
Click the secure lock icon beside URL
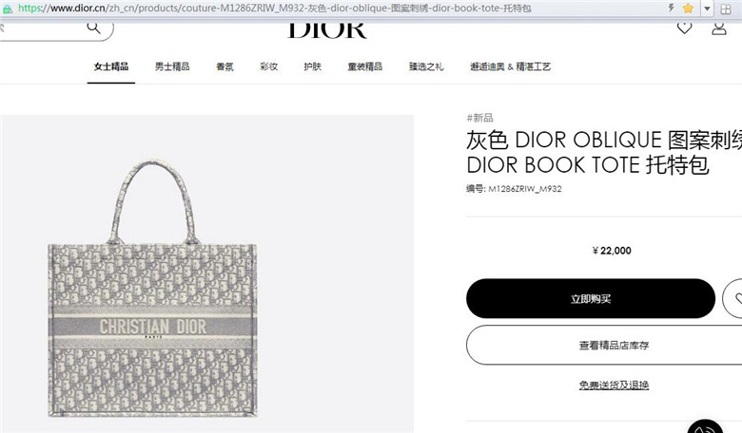(8, 9)
